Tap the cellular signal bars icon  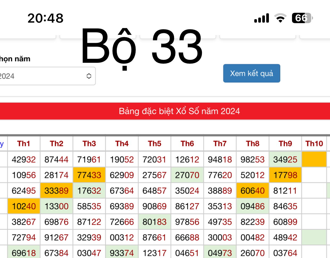[x=261, y=18]
